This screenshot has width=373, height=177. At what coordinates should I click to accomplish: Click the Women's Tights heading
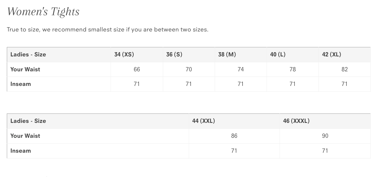(x=43, y=12)
